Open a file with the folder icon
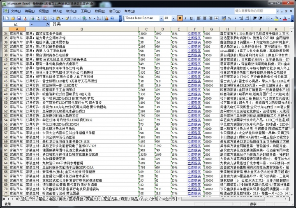The width and height of the screenshot is (296, 208). pyautogui.click(x=13, y=19)
